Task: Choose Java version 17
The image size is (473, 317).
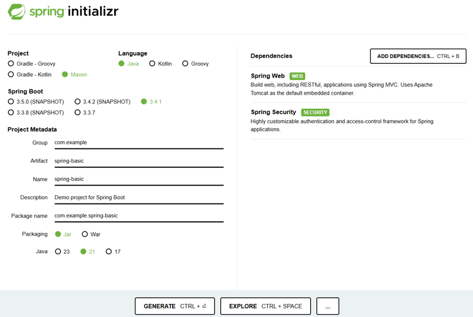Action: 109,252
